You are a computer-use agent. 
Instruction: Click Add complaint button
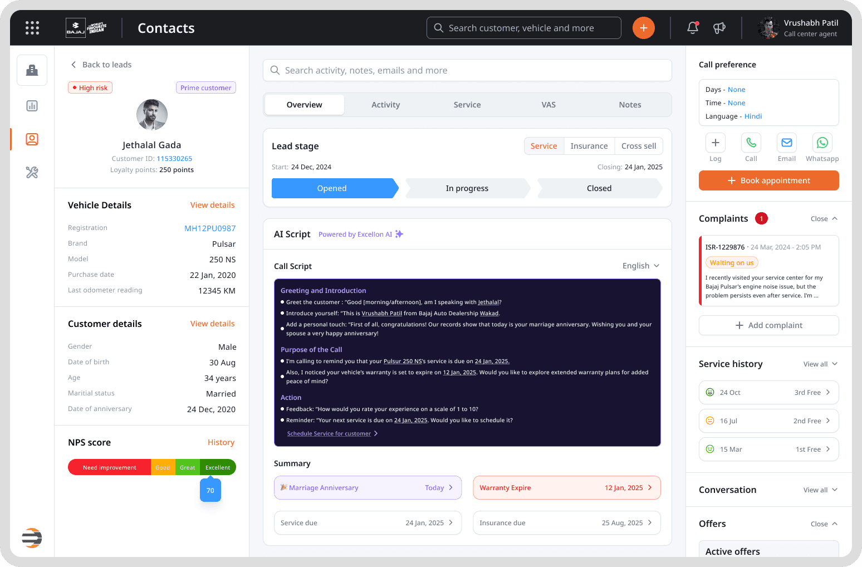pyautogui.click(x=769, y=325)
